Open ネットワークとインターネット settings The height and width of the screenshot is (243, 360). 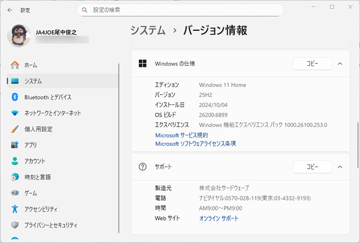(x=62, y=113)
